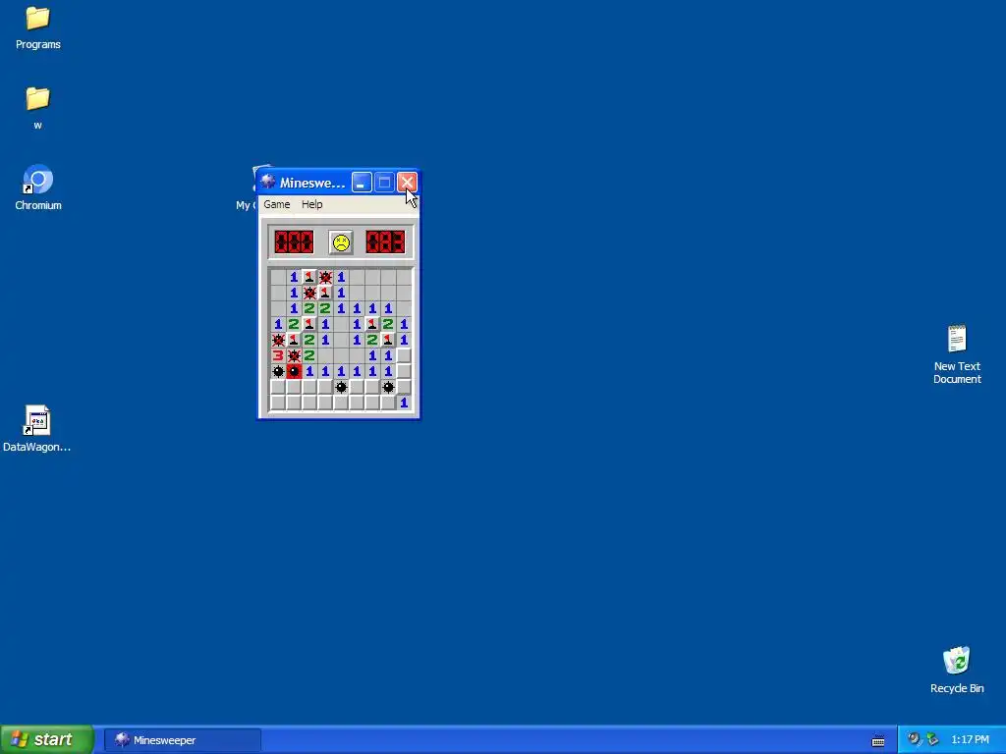The height and width of the screenshot is (754, 1006).
Task: Click the blue 1 in the board's bottom-right corner
Action: (404, 403)
